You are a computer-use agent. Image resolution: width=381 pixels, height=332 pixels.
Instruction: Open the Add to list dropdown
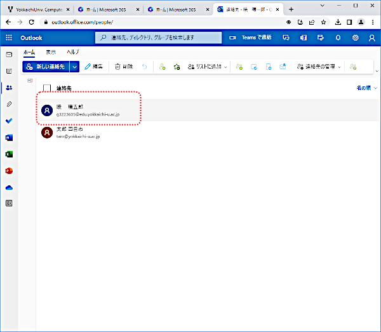tap(207, 67)
